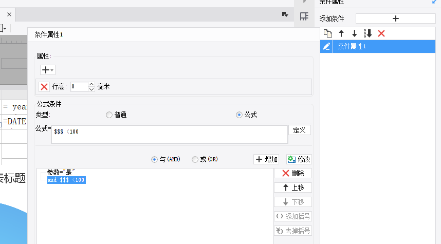Click into the formula text box
Viewport: 441px width, 244px height.
pos(170,135)
